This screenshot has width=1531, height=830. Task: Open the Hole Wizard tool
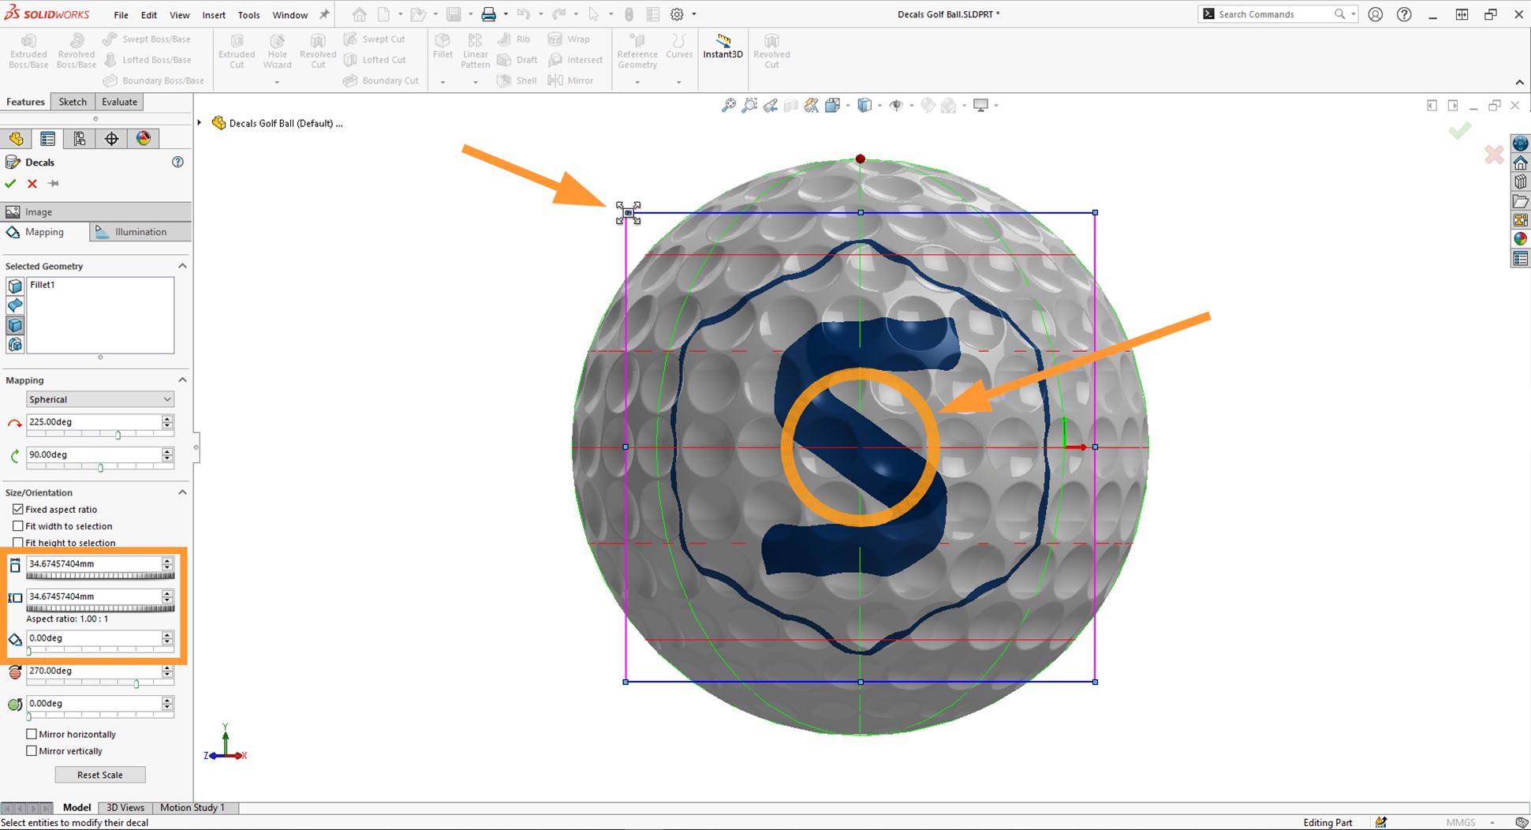pos(277,49)
